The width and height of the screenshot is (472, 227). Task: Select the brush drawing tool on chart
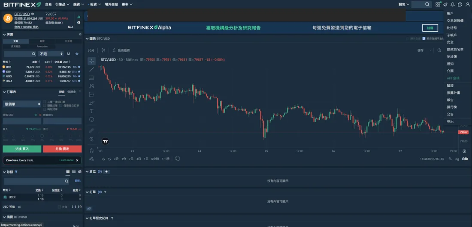(91, 103)
